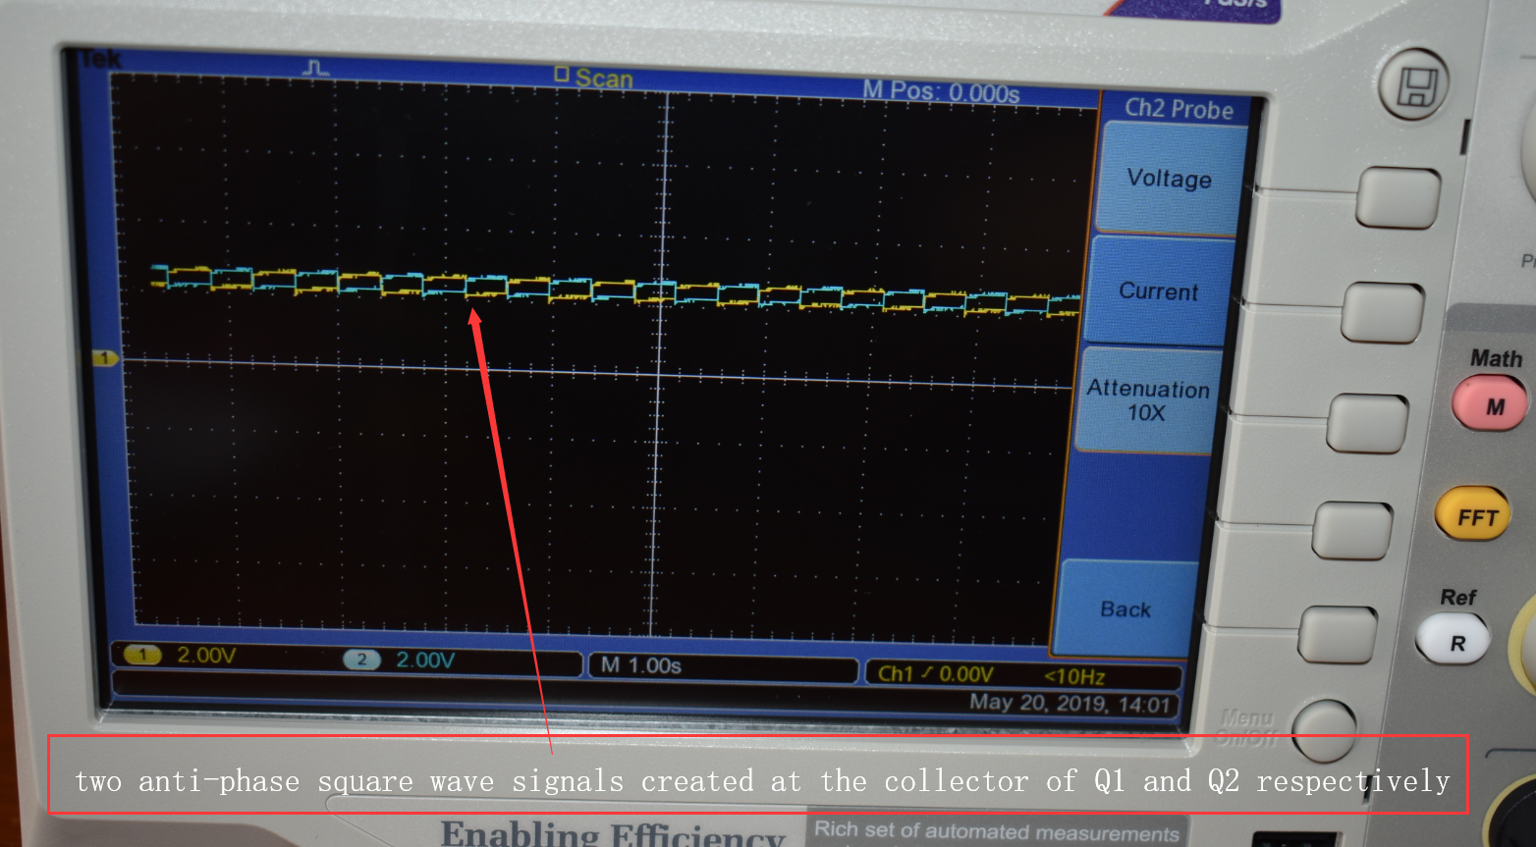
Task: Click the Tek logo on the display
Action: click(100, 59)
